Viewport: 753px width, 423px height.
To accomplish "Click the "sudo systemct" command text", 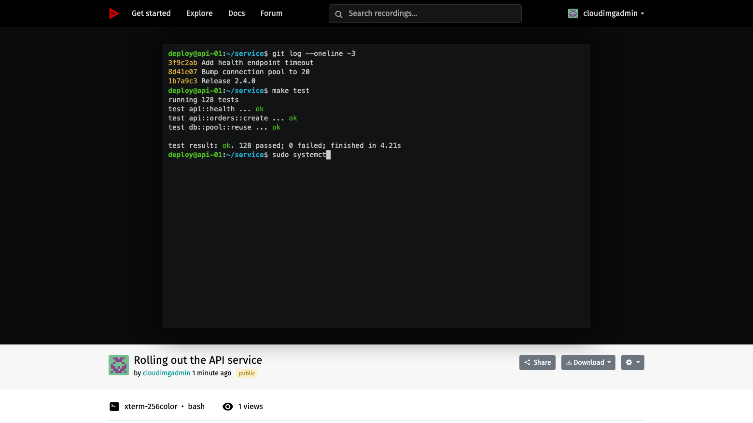I will [x=299, y=155].
